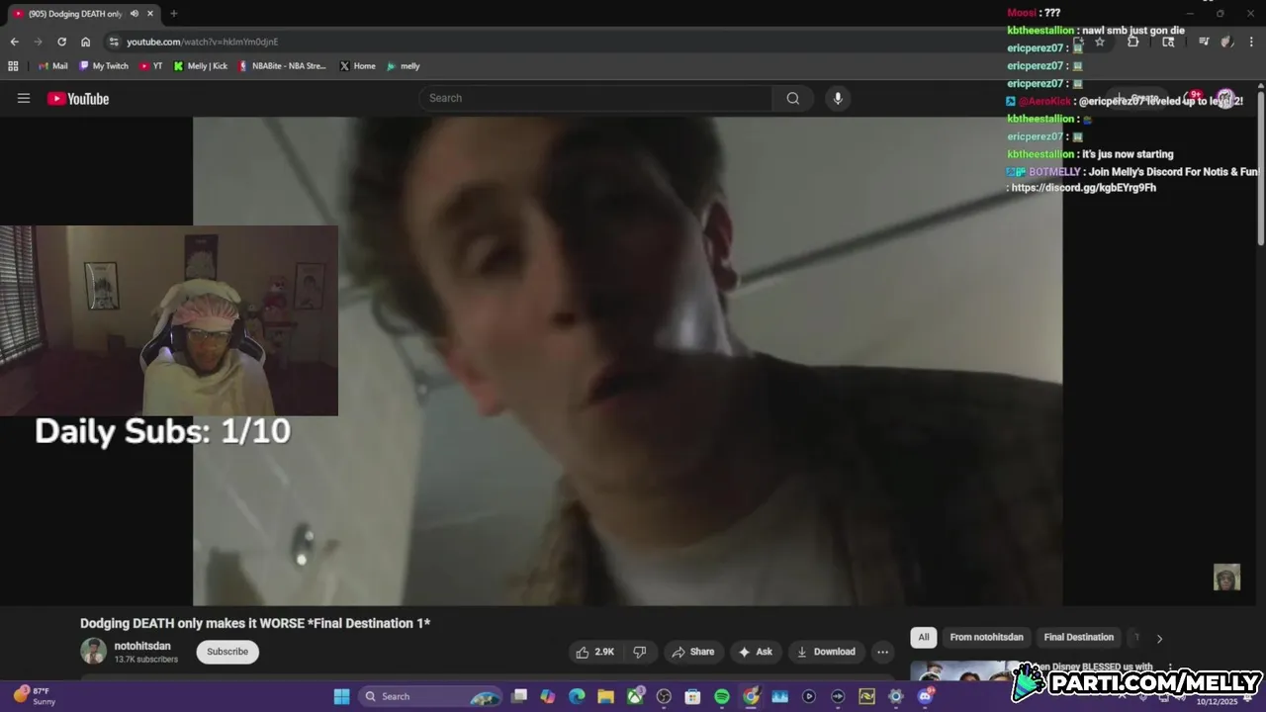Share the video

[692, 652]
